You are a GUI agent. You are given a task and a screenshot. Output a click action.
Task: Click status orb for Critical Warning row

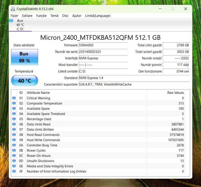tap(14, 98)
